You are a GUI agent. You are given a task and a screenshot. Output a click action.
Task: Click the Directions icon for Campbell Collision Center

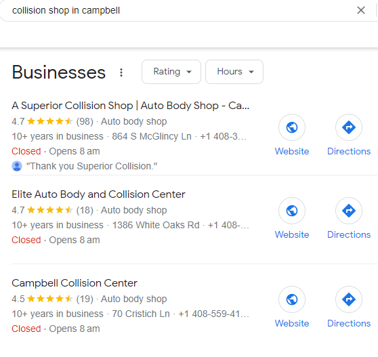tap(349, 299)
